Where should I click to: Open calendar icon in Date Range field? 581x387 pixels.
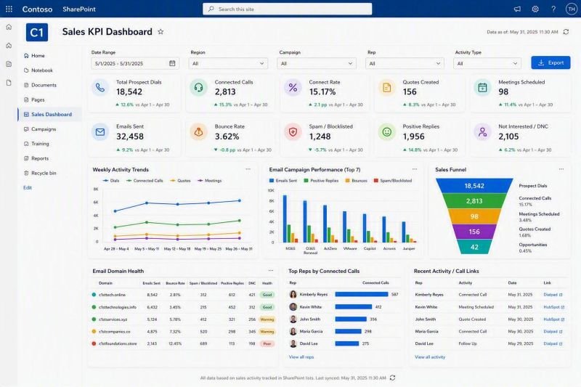click(x=172, y=63)
